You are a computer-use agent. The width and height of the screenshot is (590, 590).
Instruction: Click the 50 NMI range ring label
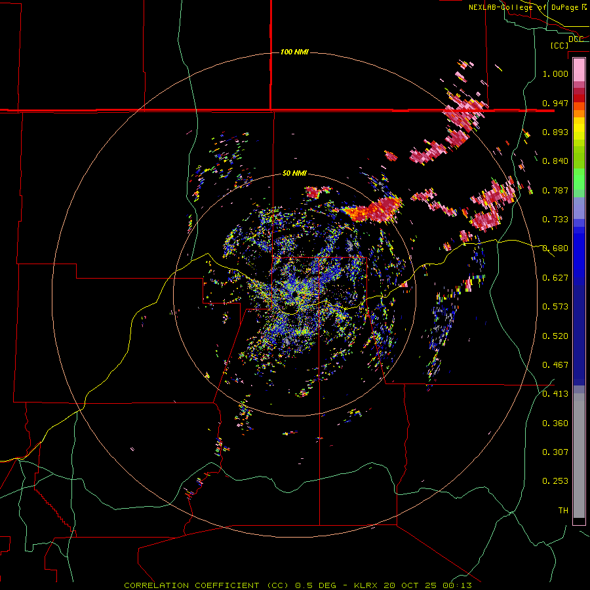click(x=294, y=174)
